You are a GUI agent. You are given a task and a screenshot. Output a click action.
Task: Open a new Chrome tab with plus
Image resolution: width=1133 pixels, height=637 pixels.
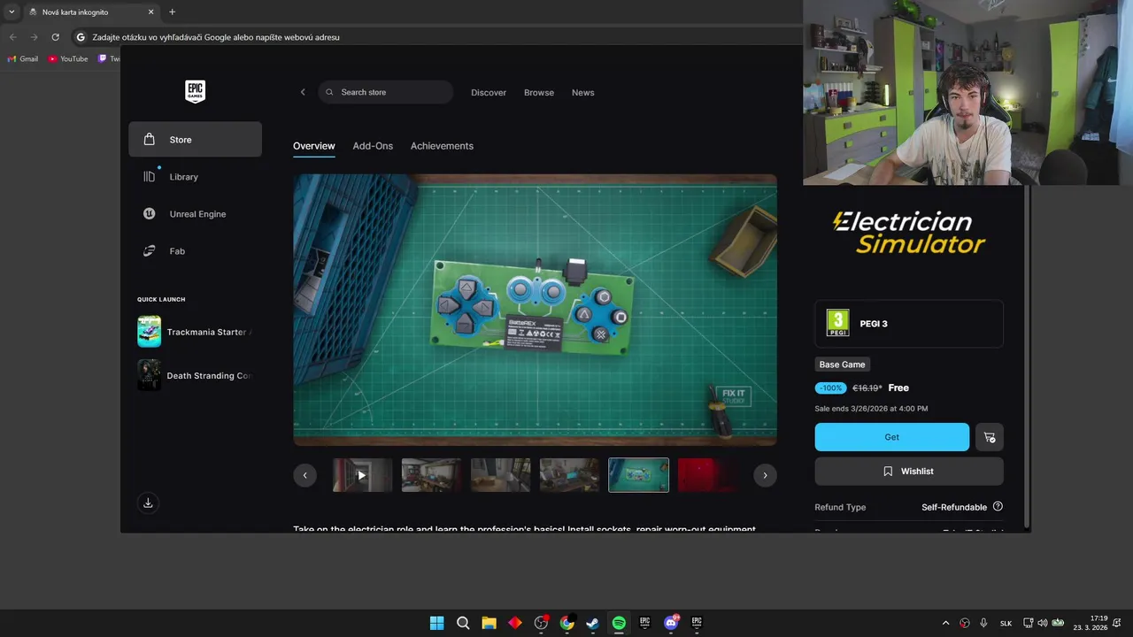pos(172,12)
